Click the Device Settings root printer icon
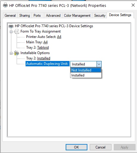The image size is (137, 153). 11,26
